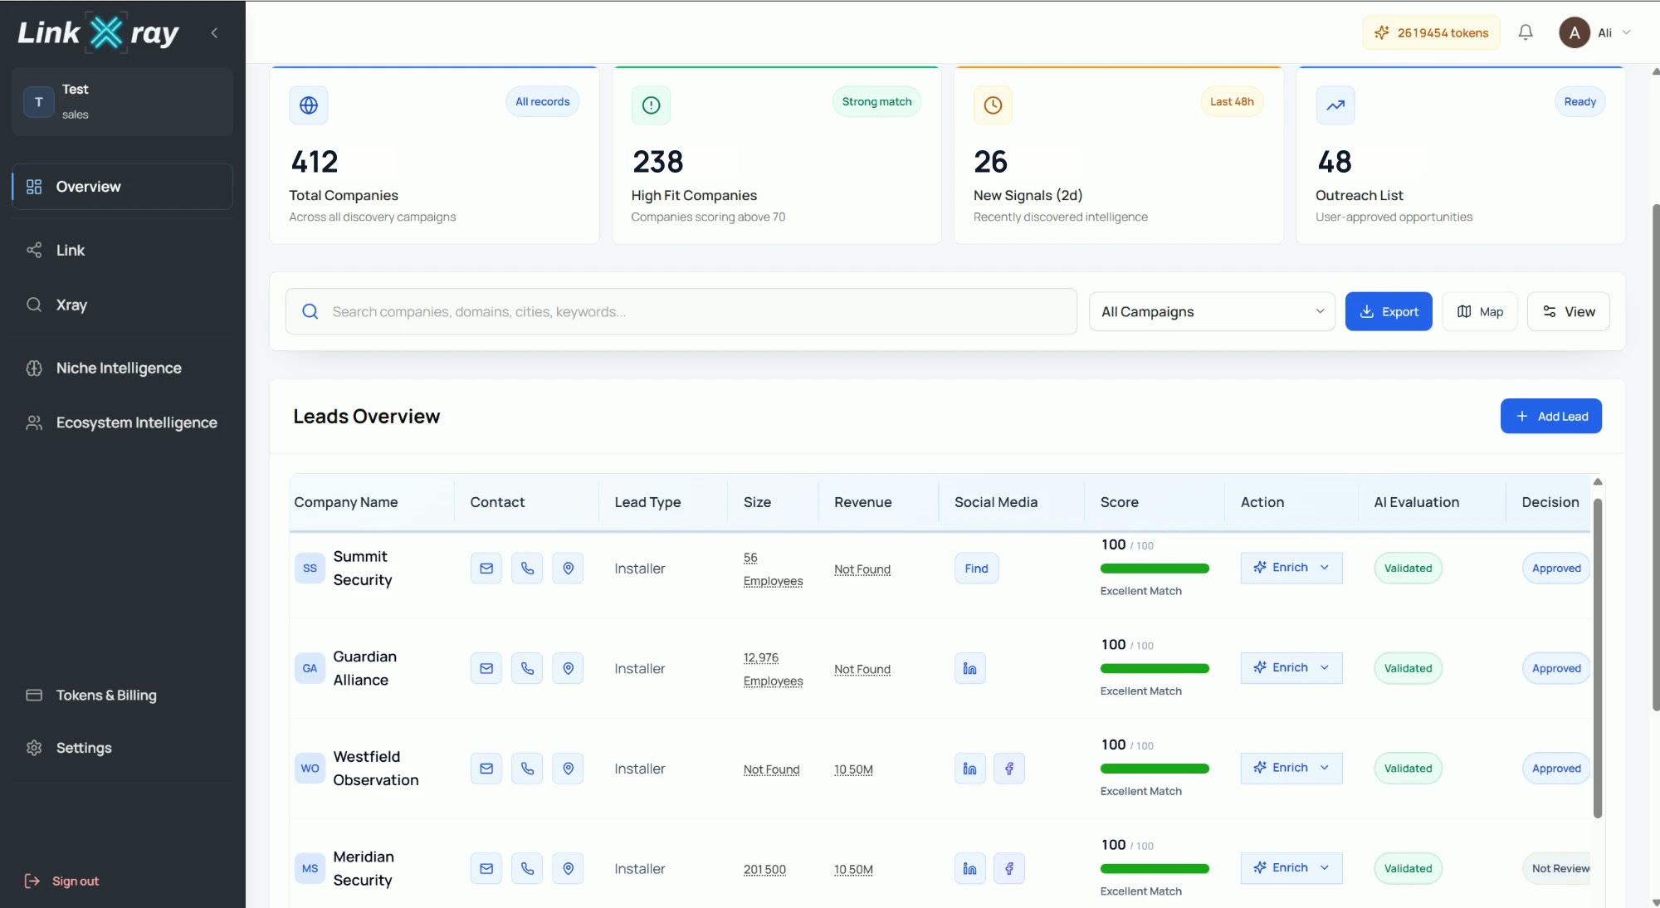Collapse the sidebar with the chevron arrow
This screenshot has width=1660, height=908.
pos(214,33)
